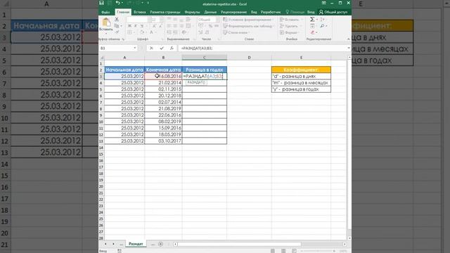Viewport: 450px width, 253px height.
Task: Switch to the Вставка tab
Action: click(x=139, y=12)
